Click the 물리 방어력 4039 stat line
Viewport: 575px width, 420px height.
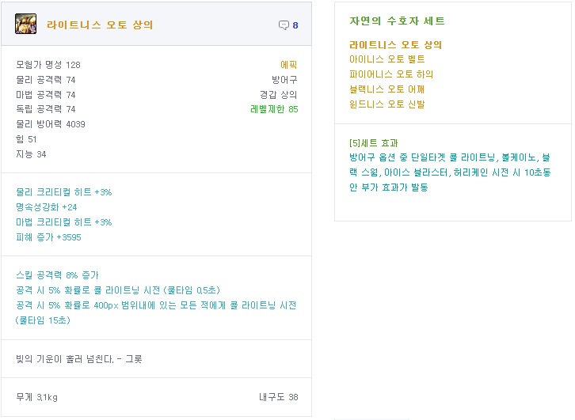pyautogui.click(x=51, y=124)
